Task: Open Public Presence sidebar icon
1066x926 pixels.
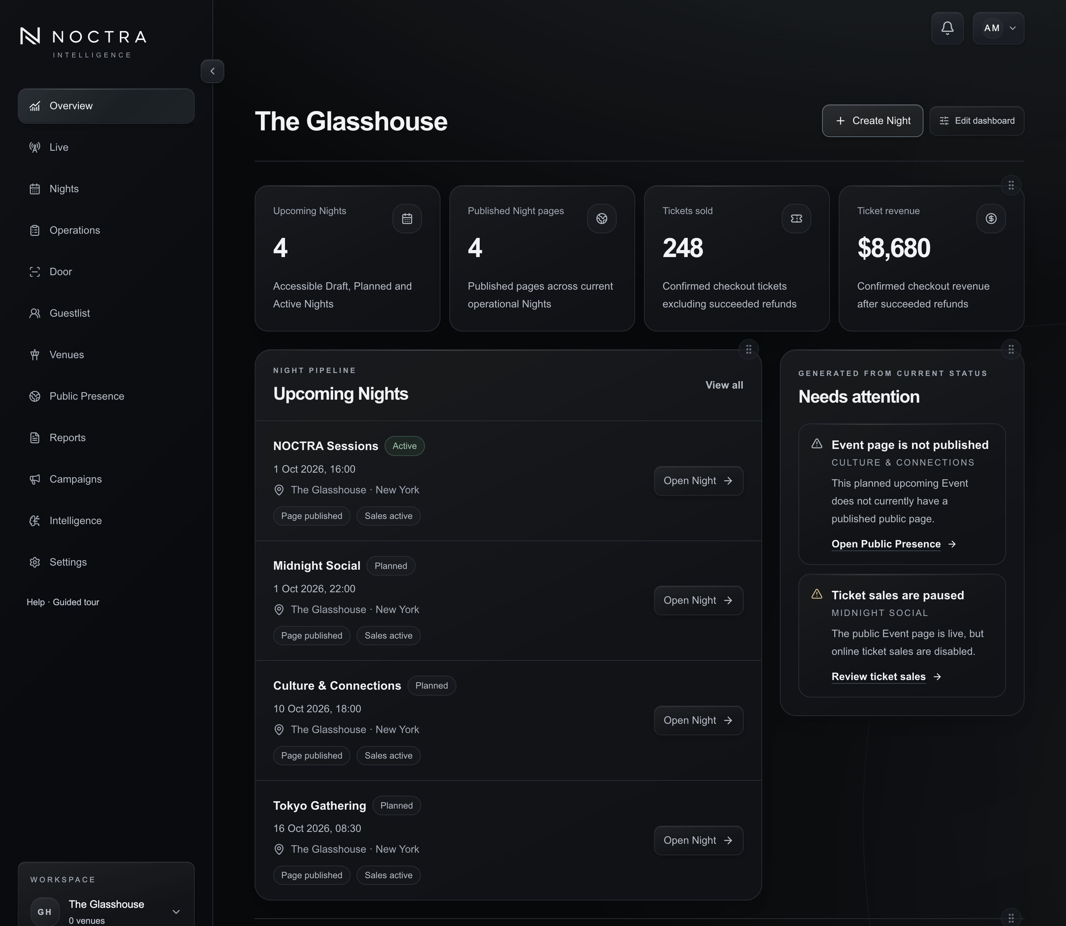Action: point(34,396)
